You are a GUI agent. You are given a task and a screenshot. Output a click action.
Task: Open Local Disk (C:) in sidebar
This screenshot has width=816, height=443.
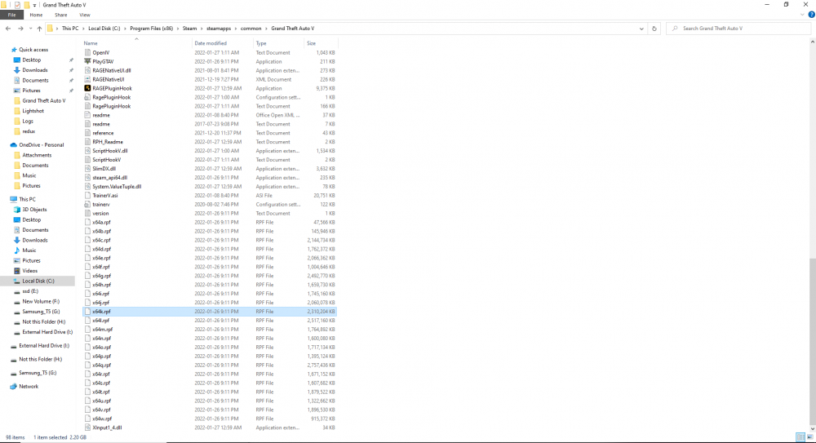(38, 281)
